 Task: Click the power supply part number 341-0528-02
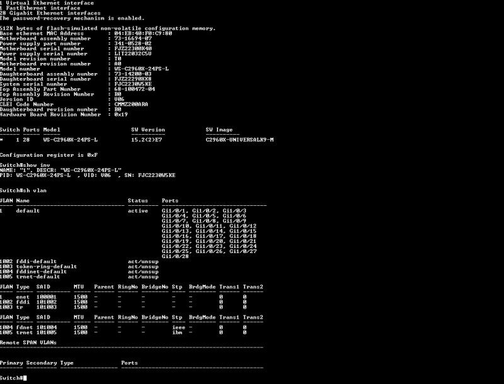pos(133,43)
